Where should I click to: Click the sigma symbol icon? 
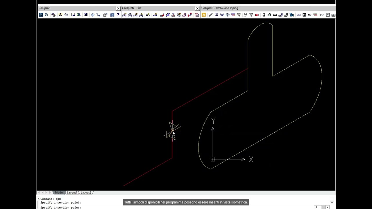pyautogui.click(x=217, y=15)
